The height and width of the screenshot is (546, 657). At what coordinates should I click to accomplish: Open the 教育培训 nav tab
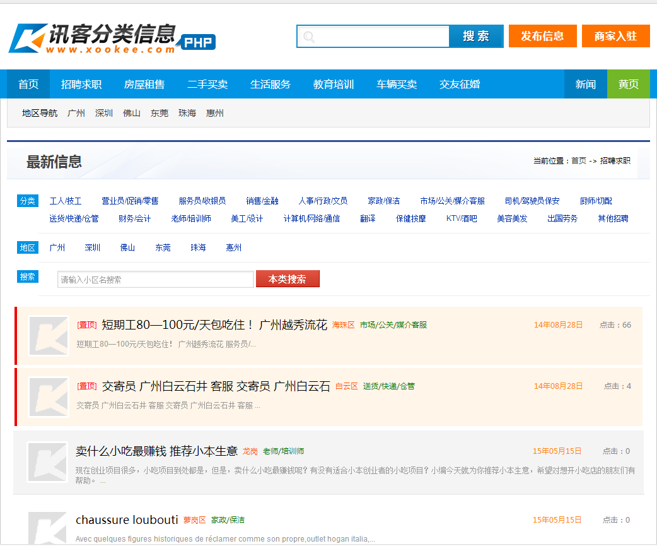(x=334, y=85)
